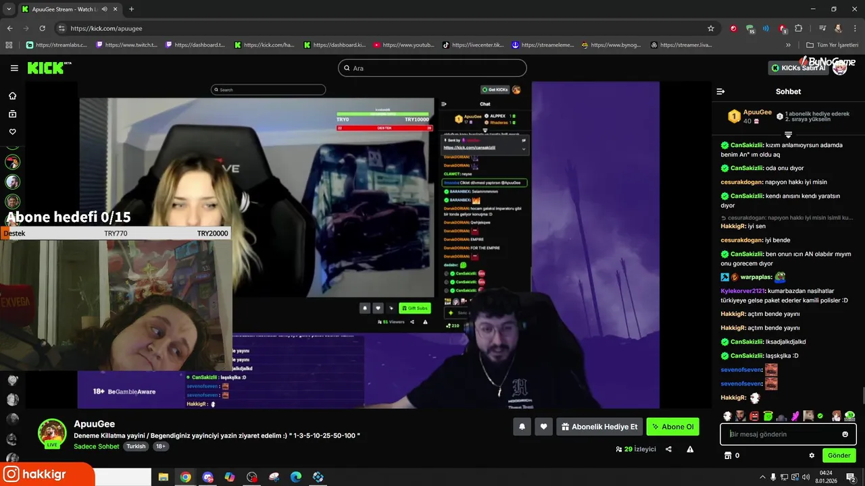Click ApuuGee leaderboard entry
The image size is (865, 486).
tap(749, 116)
